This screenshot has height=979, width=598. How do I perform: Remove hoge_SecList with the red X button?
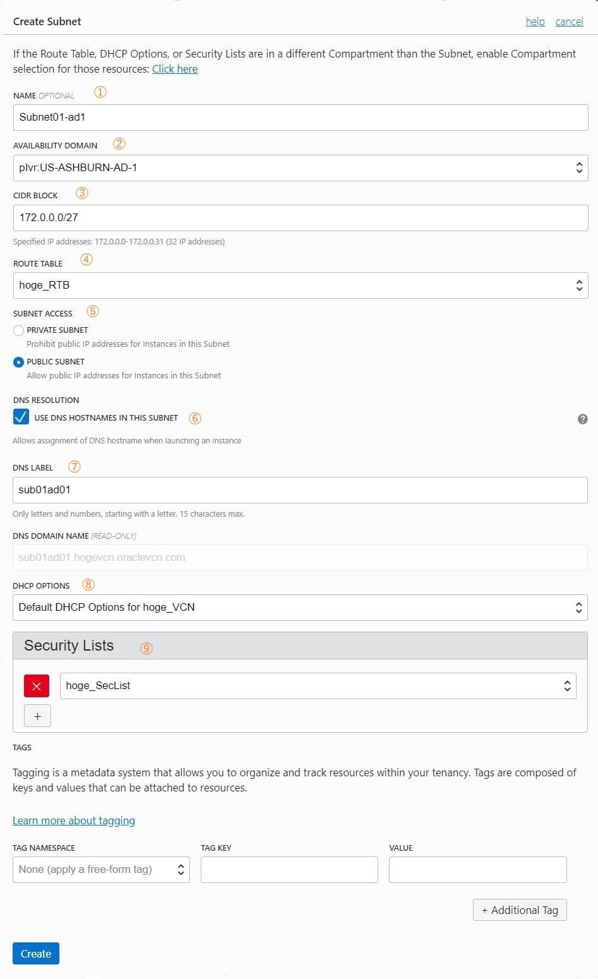coord(37,686)
